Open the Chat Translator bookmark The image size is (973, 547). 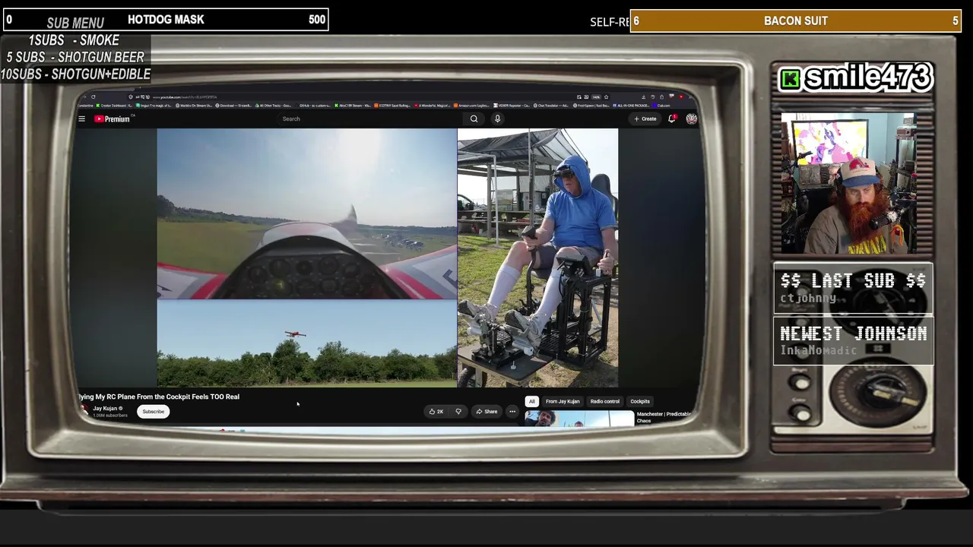coord(552,106)
